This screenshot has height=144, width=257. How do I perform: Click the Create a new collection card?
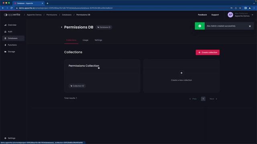(181, 76)
